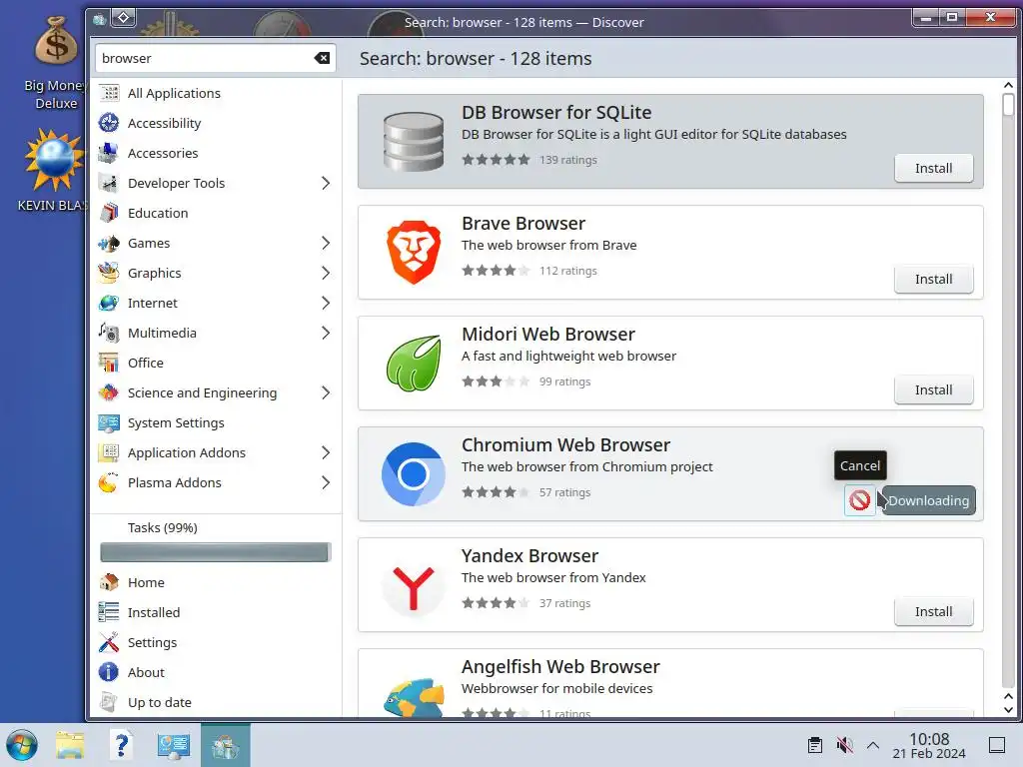Expand the Multimedia subcategories arrow
The width and height of the screenshot is (1023, 767).
pyautogui.click(x=326, y=334)
